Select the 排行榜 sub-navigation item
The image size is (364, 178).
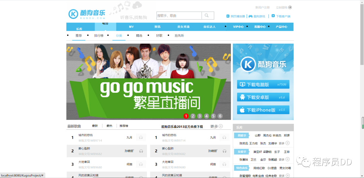click(x=99, y=36)
